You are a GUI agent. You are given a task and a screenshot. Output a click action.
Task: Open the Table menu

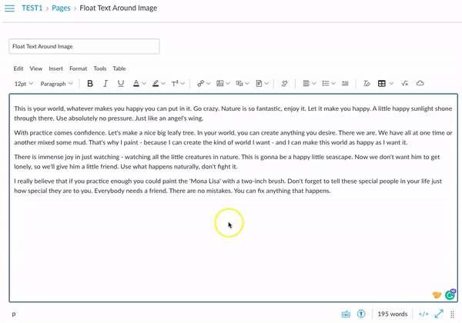pos(119,68)
